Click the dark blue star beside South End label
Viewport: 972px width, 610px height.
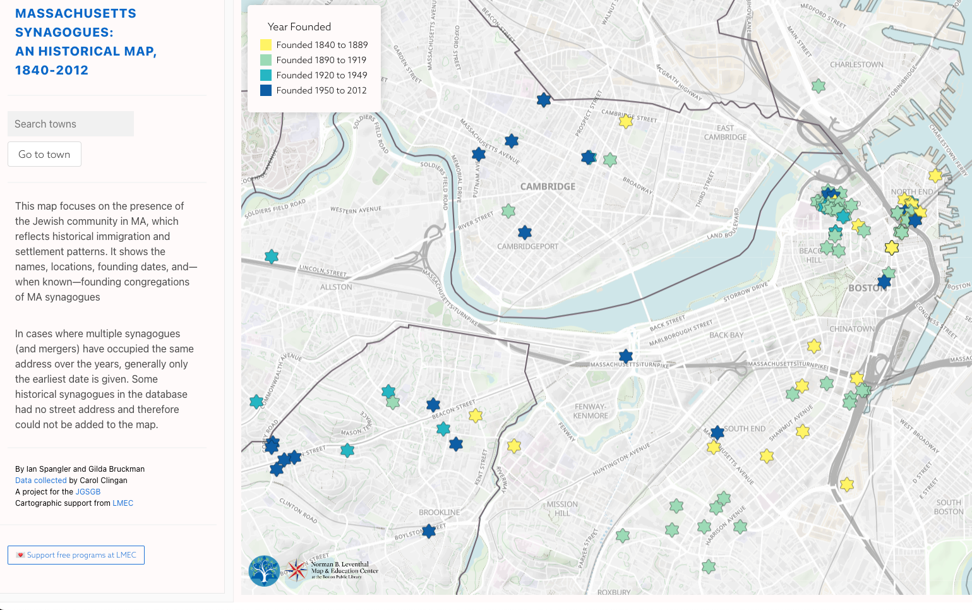tap(717, 433)
